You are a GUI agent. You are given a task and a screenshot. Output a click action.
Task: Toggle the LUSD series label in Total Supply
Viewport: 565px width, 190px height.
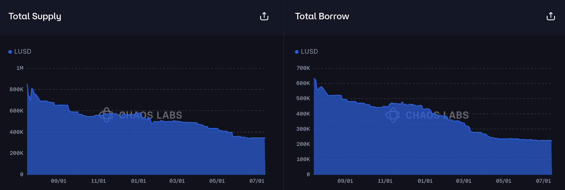pos(23,52)
